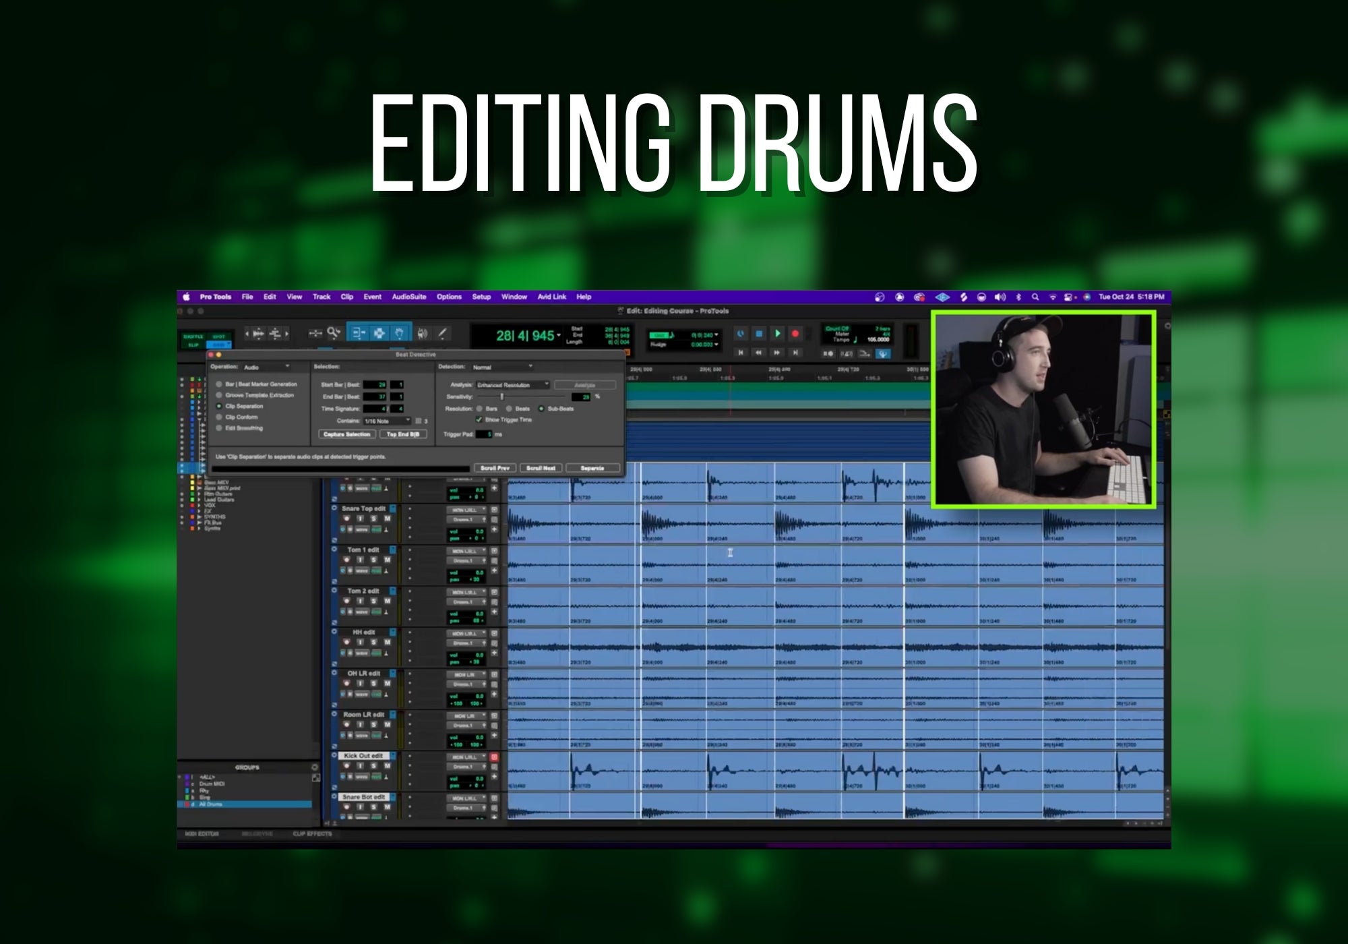The image size is (1348, 944).
Task: Click the Separate button
Action: click(x=592, y=468)
